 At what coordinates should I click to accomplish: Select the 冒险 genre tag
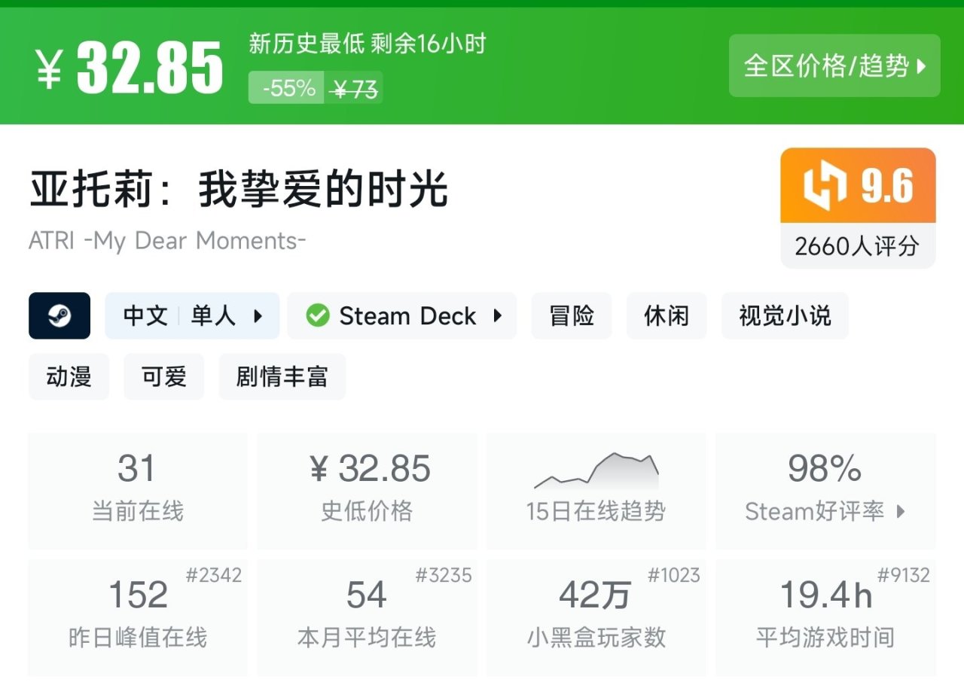pos(572,316)
